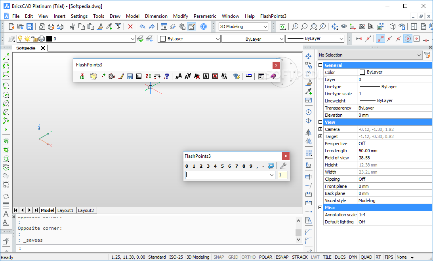
Task: Toggle QUAD in the status bar
Action: [x=366, y=257]
